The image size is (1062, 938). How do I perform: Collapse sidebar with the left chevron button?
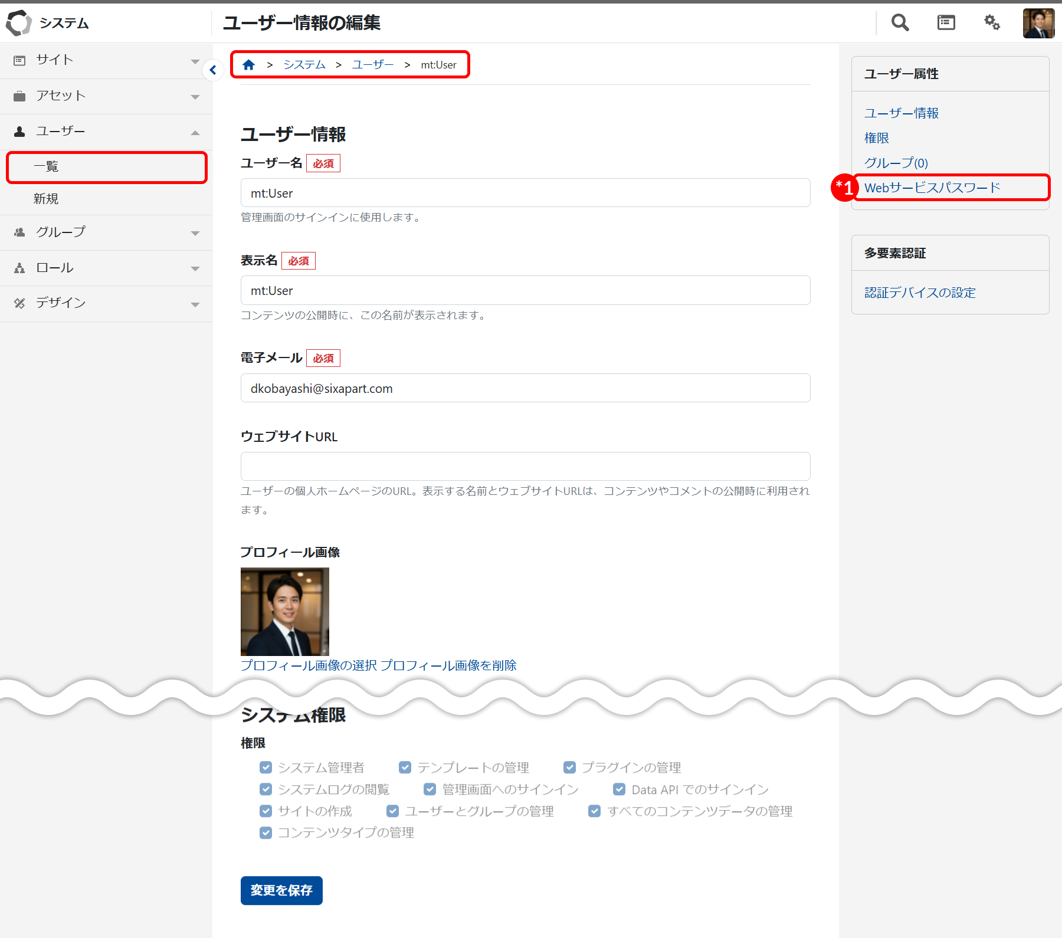[x=213, y=70]
